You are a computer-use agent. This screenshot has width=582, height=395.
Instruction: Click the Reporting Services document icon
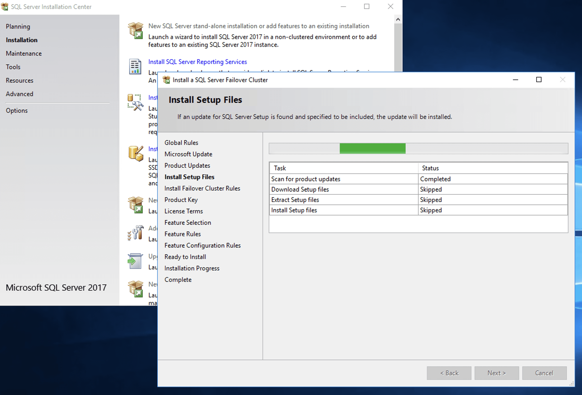pos(135,66)
